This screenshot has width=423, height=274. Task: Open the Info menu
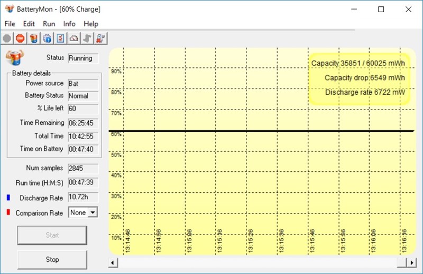tap(69, 24)
